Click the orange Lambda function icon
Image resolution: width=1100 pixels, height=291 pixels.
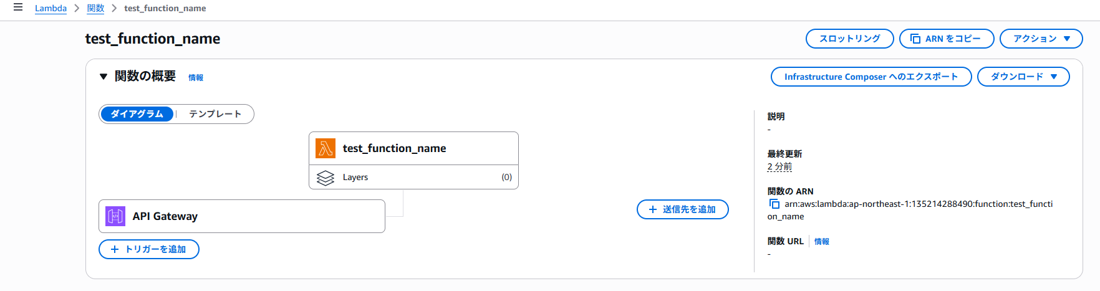pyautogui.click(x=326, y=148)
